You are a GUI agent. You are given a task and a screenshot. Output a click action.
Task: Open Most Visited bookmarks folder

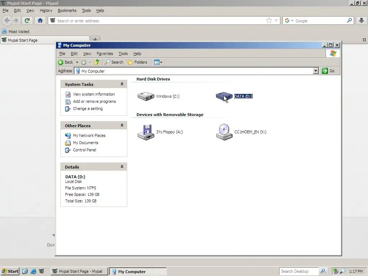click(x=16, y=32)
